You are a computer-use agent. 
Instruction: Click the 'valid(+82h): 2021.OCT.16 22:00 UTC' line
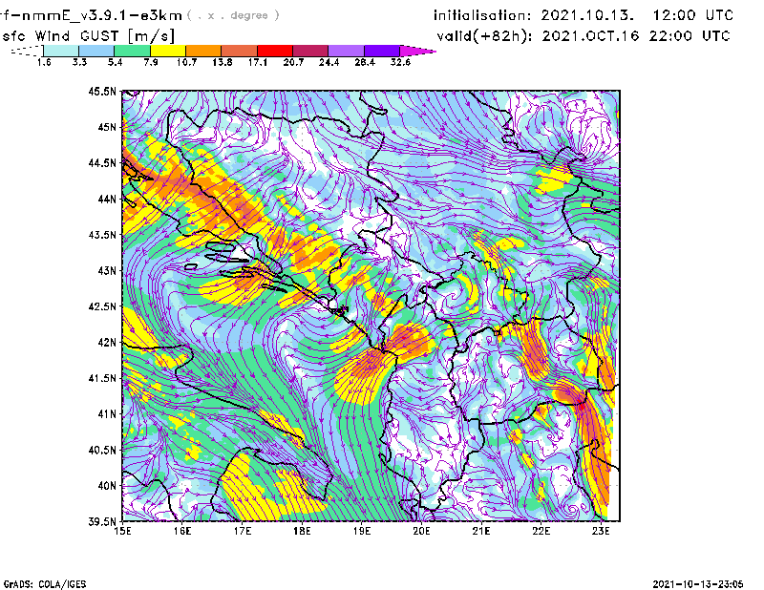coord(584,36)
